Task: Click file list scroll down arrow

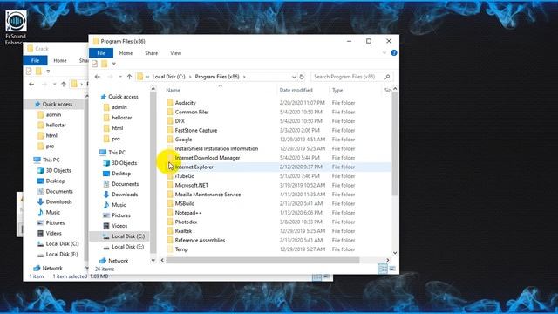Action: [x=395, y=253]
